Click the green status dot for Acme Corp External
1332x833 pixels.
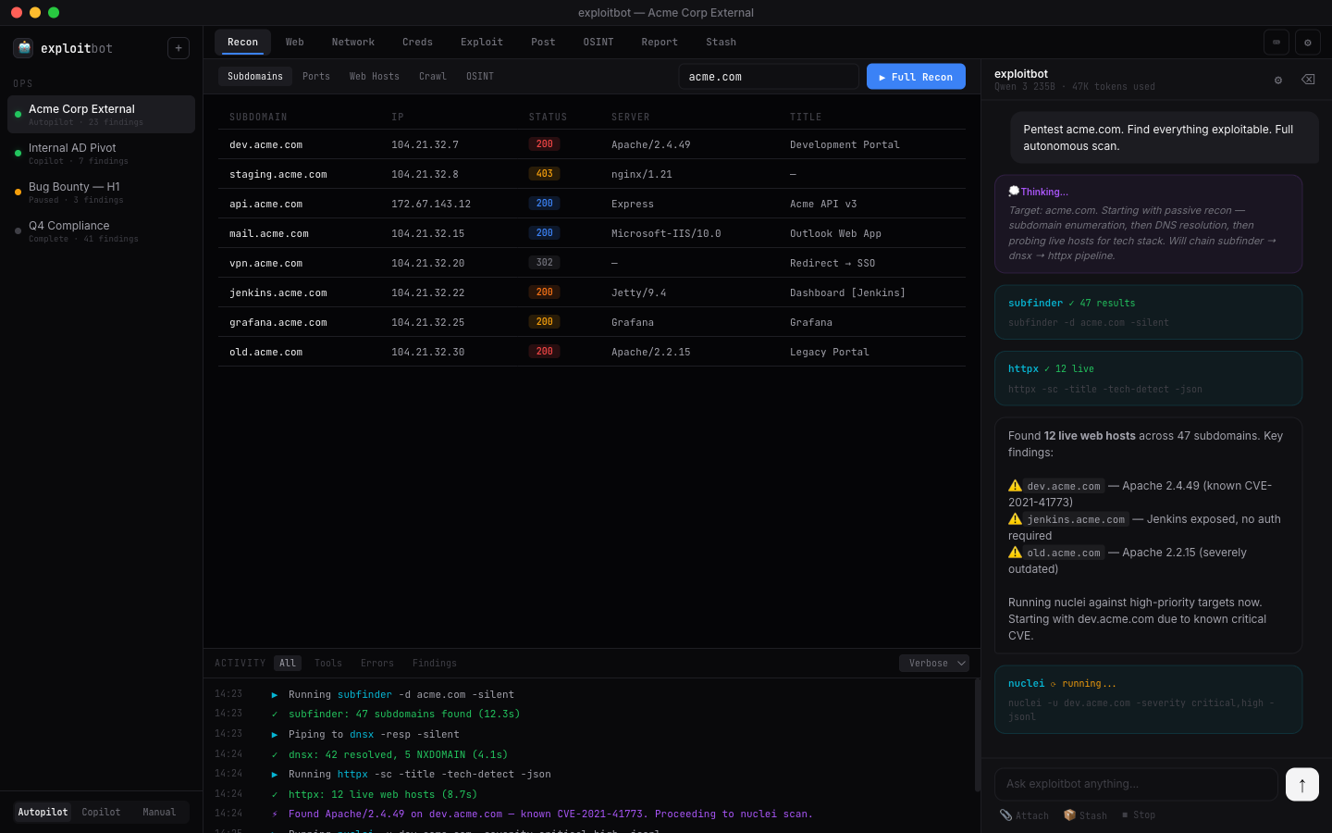tap(18, 115)
